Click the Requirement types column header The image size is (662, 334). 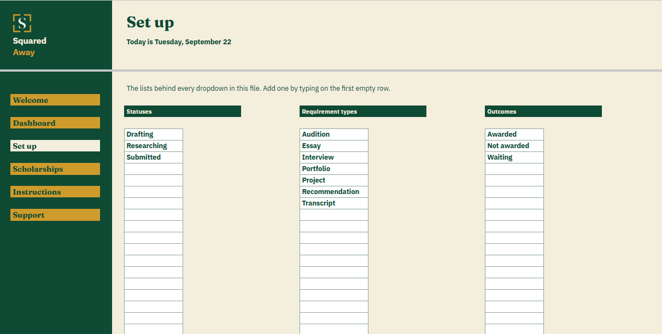(363, 112)
